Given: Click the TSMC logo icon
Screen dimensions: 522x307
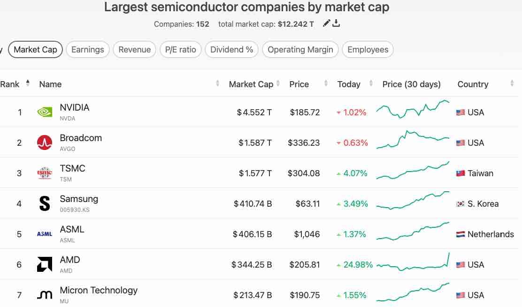Looking at the screenshot, I should 45,173.
